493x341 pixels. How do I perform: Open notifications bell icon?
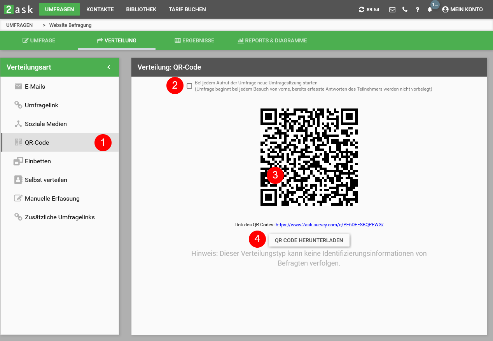click(x=430, y=9)
